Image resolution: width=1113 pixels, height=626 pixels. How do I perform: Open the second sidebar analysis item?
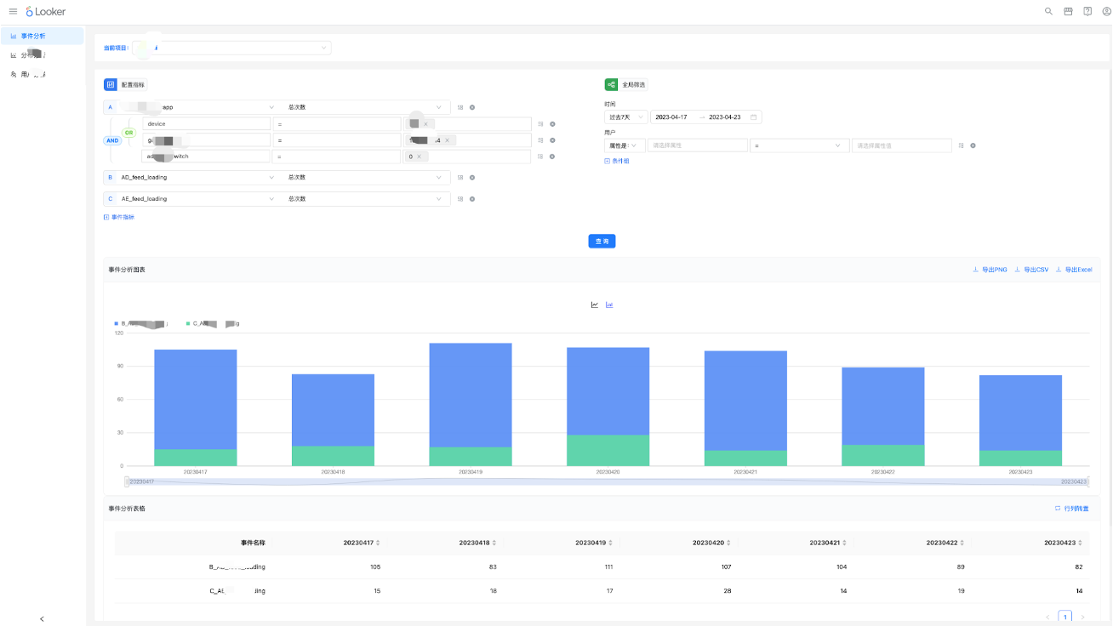pyautogui.click(x=43, y=55)
